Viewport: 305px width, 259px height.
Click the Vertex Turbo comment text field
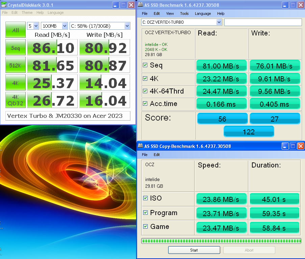click(x=68, y=116)
